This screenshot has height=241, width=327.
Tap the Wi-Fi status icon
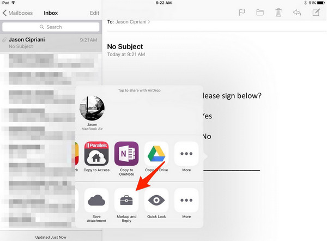[13, 3]
